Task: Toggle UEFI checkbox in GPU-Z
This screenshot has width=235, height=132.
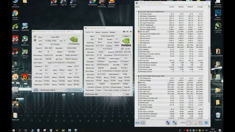Action: coord(126,49)
